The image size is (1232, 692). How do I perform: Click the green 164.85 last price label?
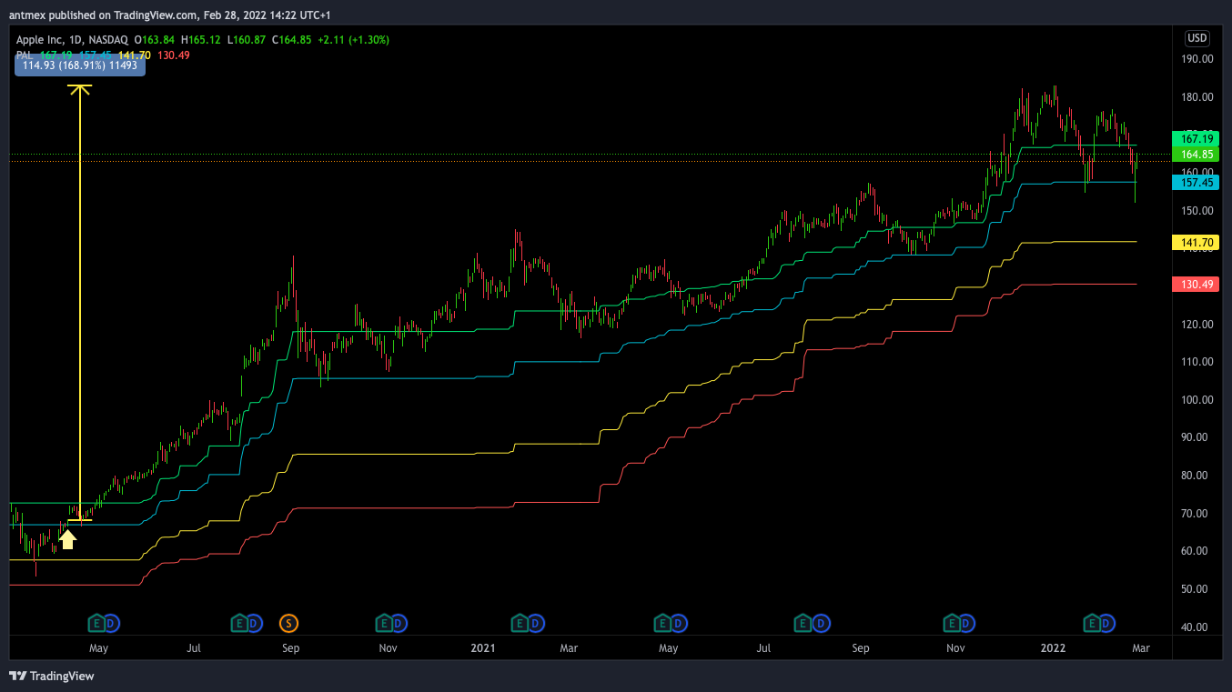point(1197,155)
